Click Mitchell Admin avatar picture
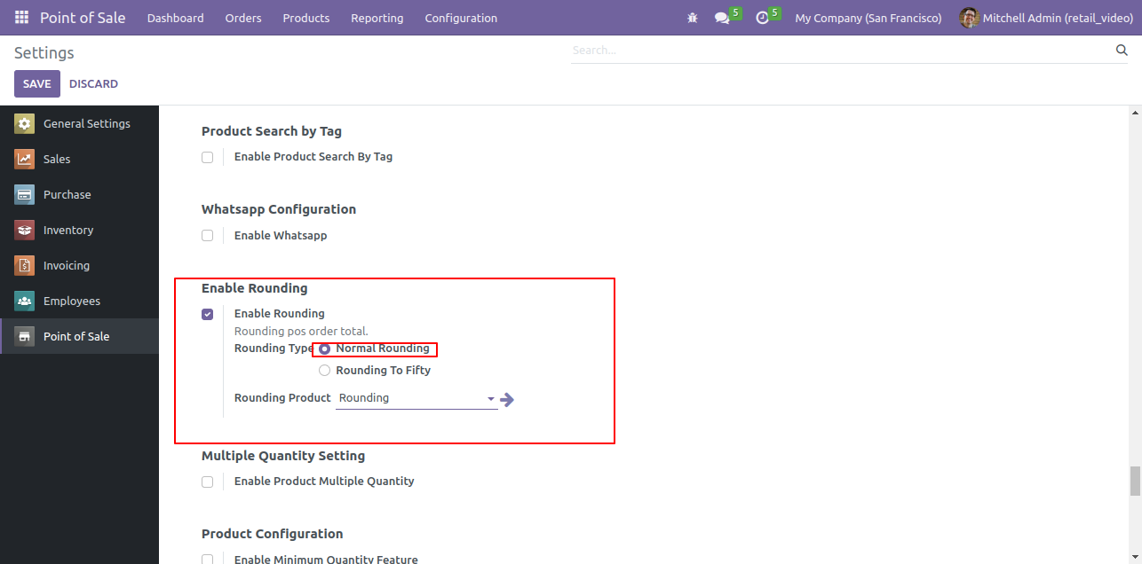The image size is (1142, 564). pyautogui.click(x=969, y=18)
